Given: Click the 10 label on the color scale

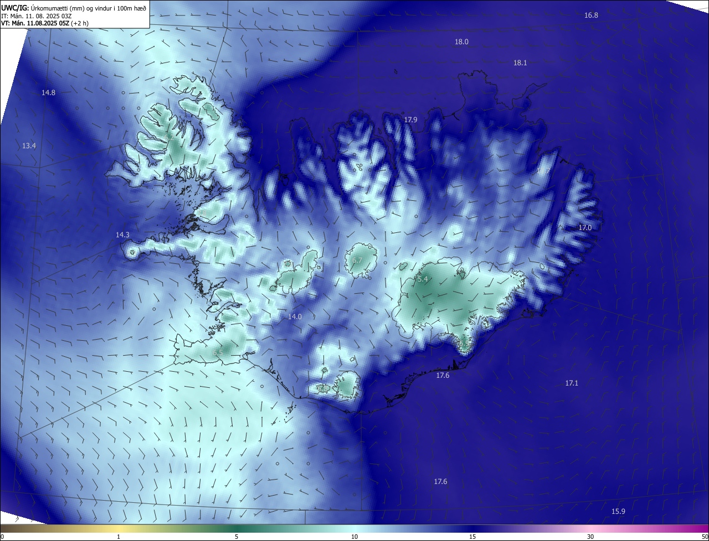Looking at the screenshot, I should click(x=354, y=537).
